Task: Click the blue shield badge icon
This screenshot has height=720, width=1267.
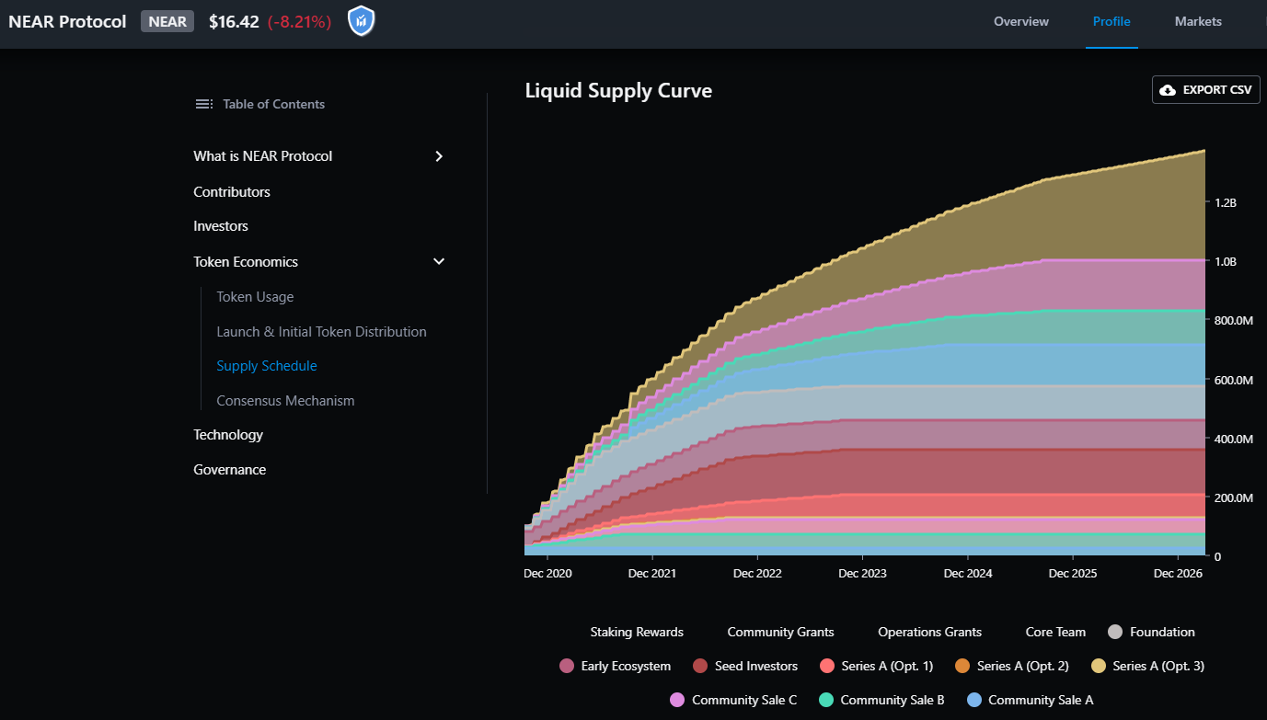Action: (362, 21)
